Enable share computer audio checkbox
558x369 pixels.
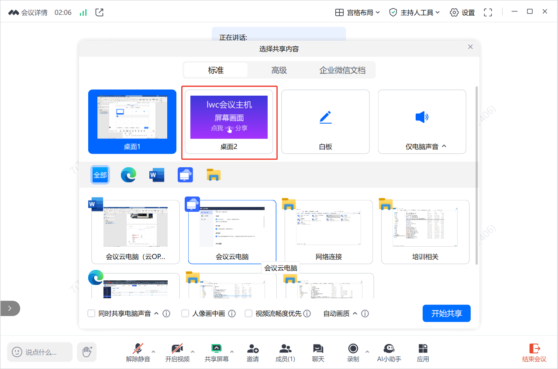point(92,314)
